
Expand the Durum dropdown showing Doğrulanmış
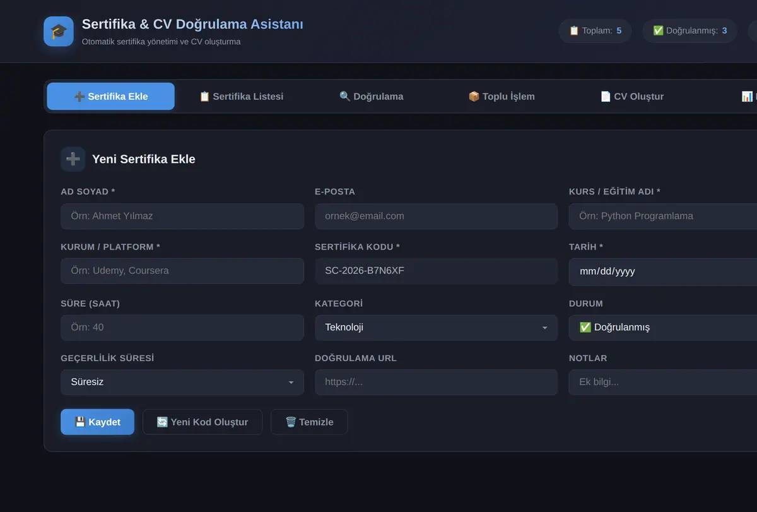pyautogui.click(x=663, y=328)
